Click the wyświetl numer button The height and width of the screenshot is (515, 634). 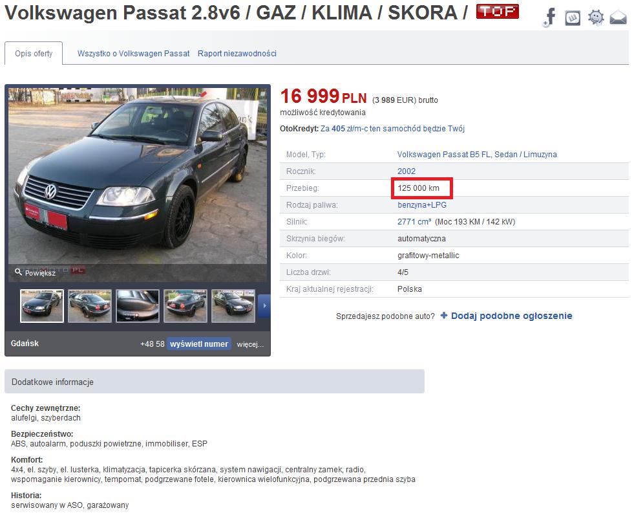pyautogui.click(x=199, y=344)
